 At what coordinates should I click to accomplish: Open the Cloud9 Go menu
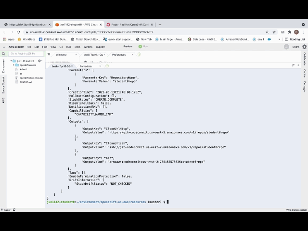pyautogui.click(x=61, y=47)
